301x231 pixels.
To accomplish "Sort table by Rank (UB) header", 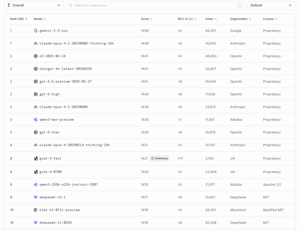I will pyautogui.click(x=19, y=19).
